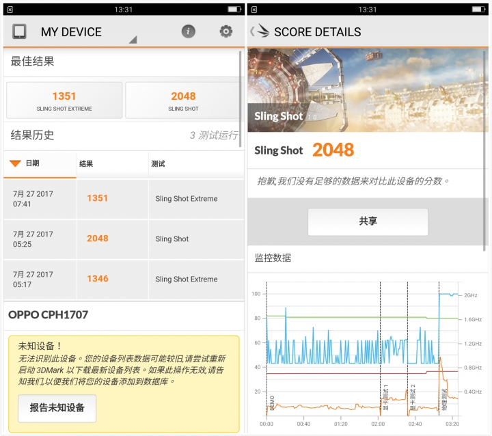Viewport: 492px width, 436px height.
Task: Sort by the 测试 column header
Action: 196,163
